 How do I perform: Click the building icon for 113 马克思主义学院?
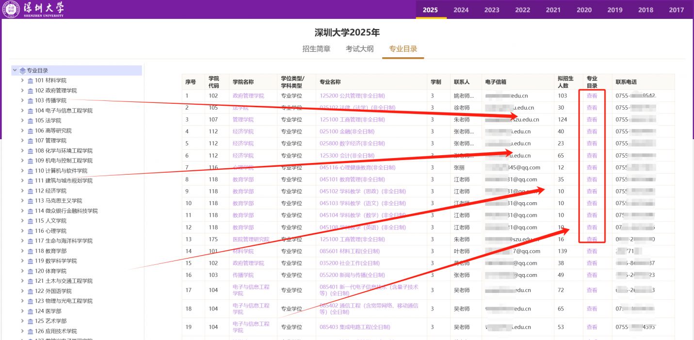tap(31, 201)
